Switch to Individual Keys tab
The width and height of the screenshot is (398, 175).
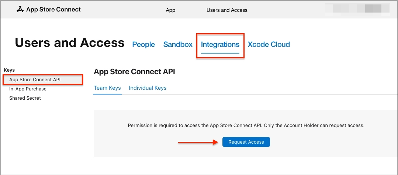pos(148,88)
